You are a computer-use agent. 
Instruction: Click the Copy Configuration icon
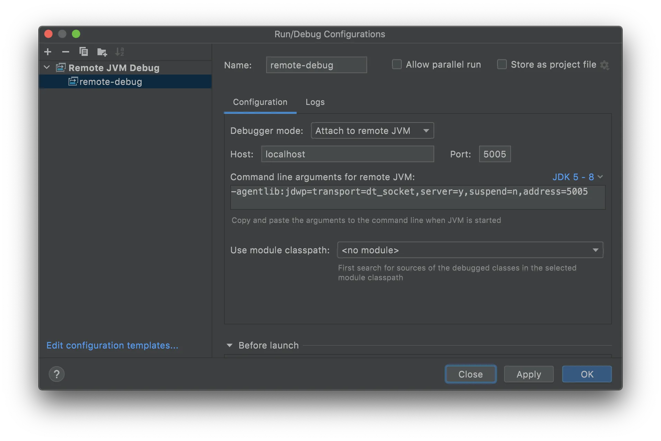click(83, 52)
